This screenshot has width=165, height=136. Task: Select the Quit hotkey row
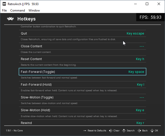click(x=82, y=33)
